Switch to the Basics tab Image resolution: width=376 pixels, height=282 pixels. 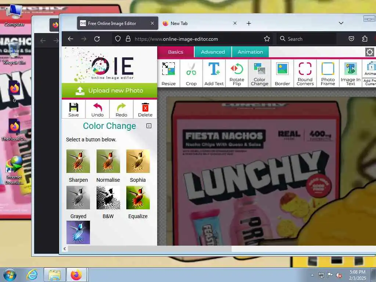click(176, 52)
